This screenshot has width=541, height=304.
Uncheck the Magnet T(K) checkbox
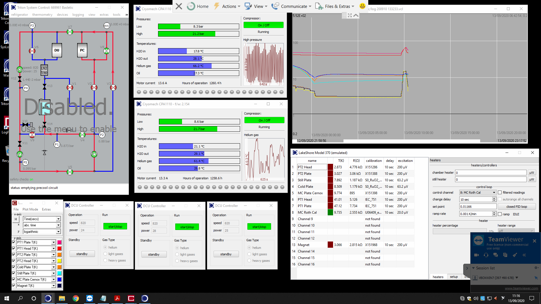point(14,286)
